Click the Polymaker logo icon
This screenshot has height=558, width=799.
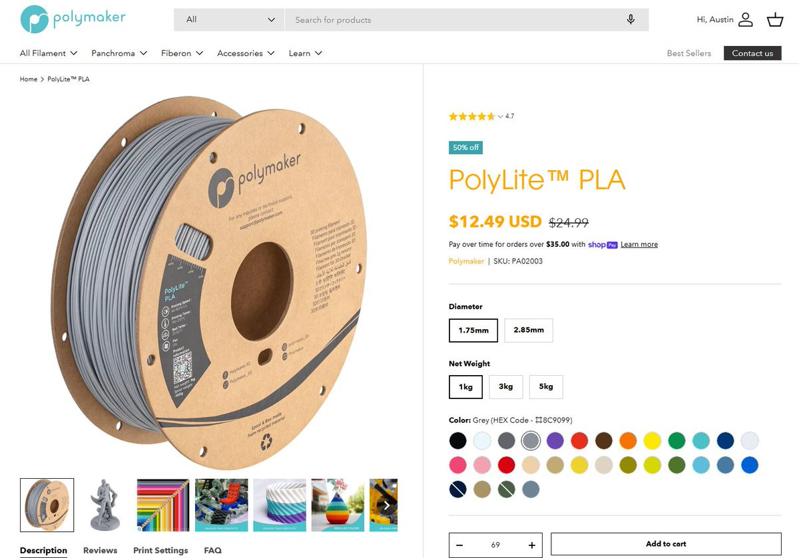pyautogui.click(x=35, y=19)
